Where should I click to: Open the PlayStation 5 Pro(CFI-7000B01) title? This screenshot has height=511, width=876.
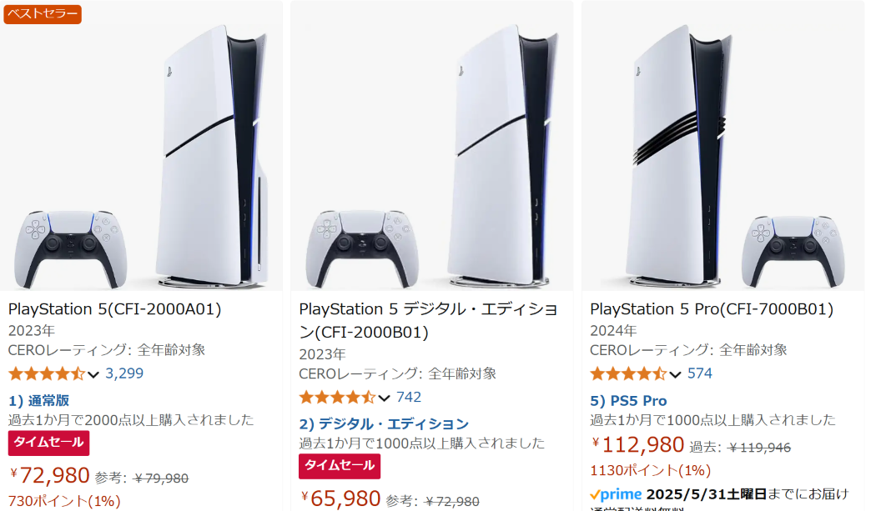point(711,308)
